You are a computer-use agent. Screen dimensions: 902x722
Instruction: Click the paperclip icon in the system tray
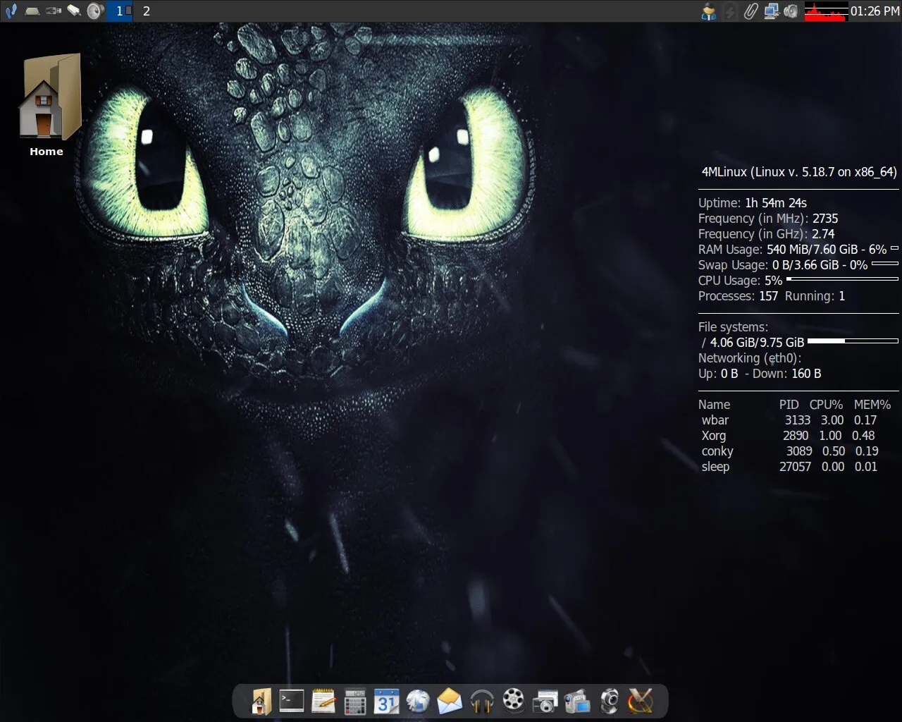click(749, 11)
